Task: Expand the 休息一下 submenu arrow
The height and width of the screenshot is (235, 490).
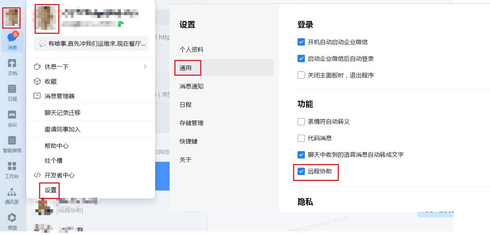Action: coord(145,67)
